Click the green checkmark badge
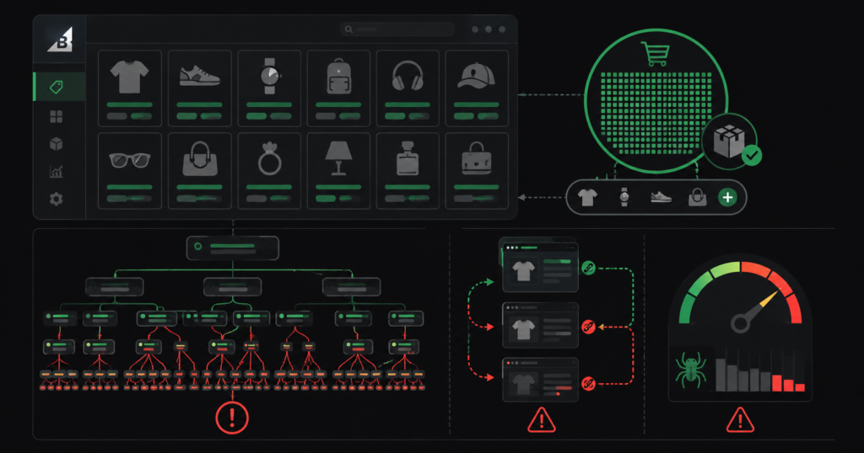 pos(752,156)
